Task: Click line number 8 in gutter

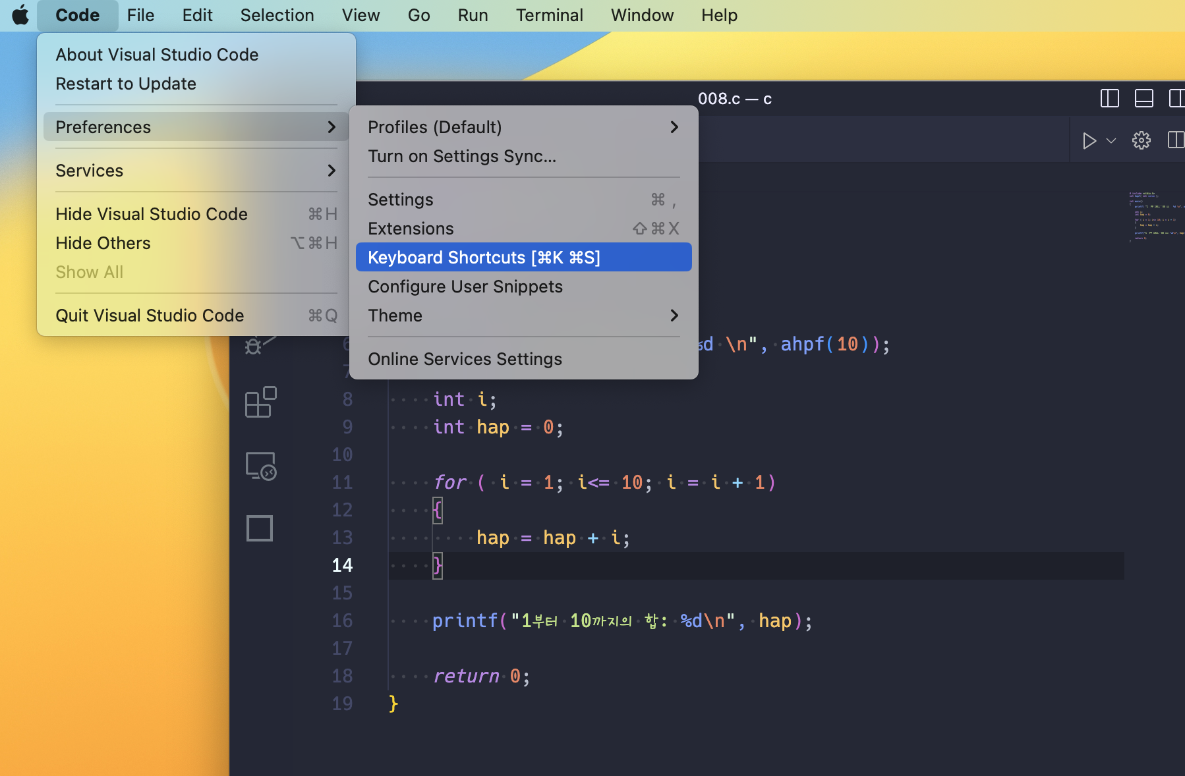Action: pos(347,399)
